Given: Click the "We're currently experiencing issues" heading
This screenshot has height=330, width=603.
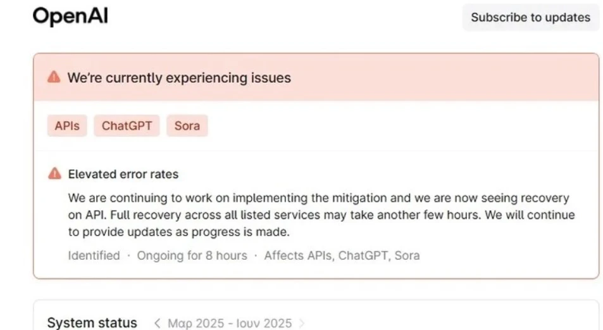Looking at the screenshot, I should [x=179, y=78].
